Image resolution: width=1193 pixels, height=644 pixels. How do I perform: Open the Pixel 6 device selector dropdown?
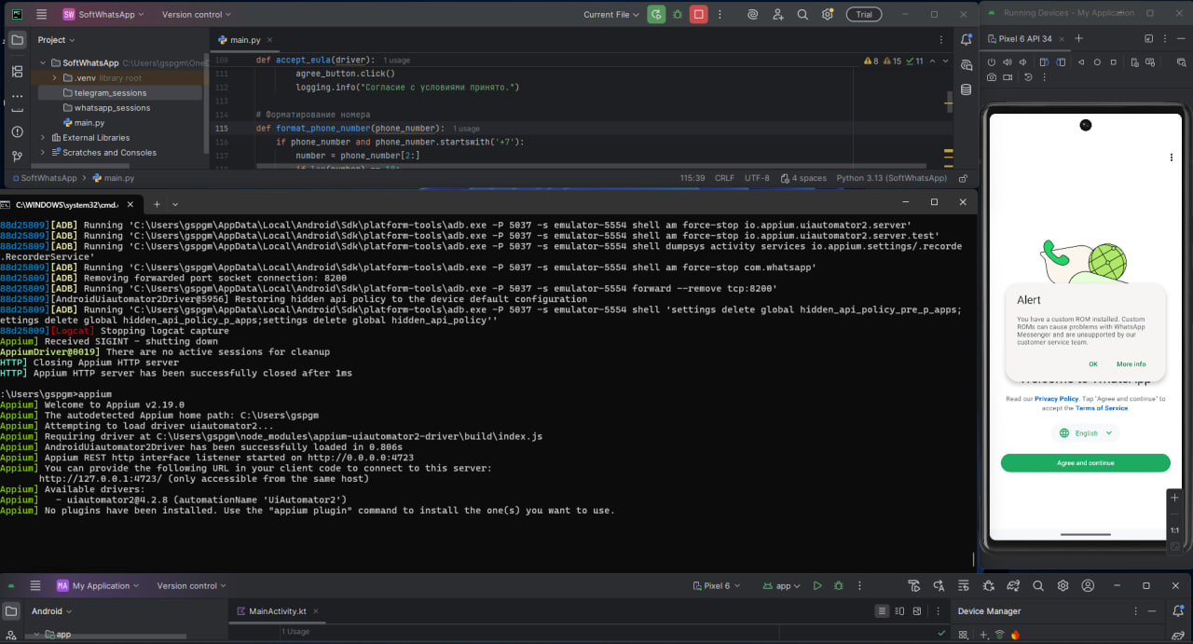click(717, 586)
